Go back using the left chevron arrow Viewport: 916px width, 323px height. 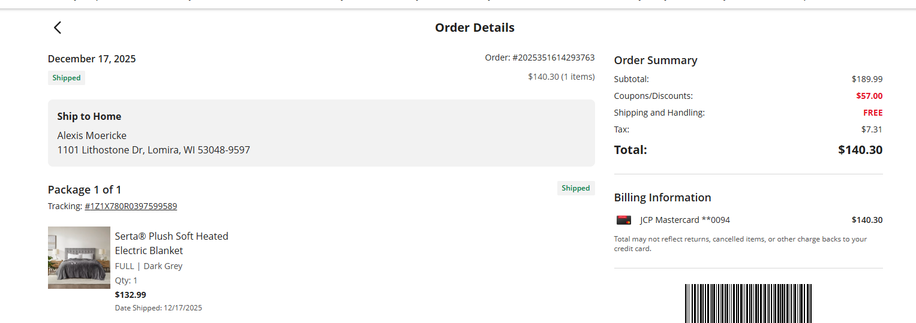pos(58,28)
